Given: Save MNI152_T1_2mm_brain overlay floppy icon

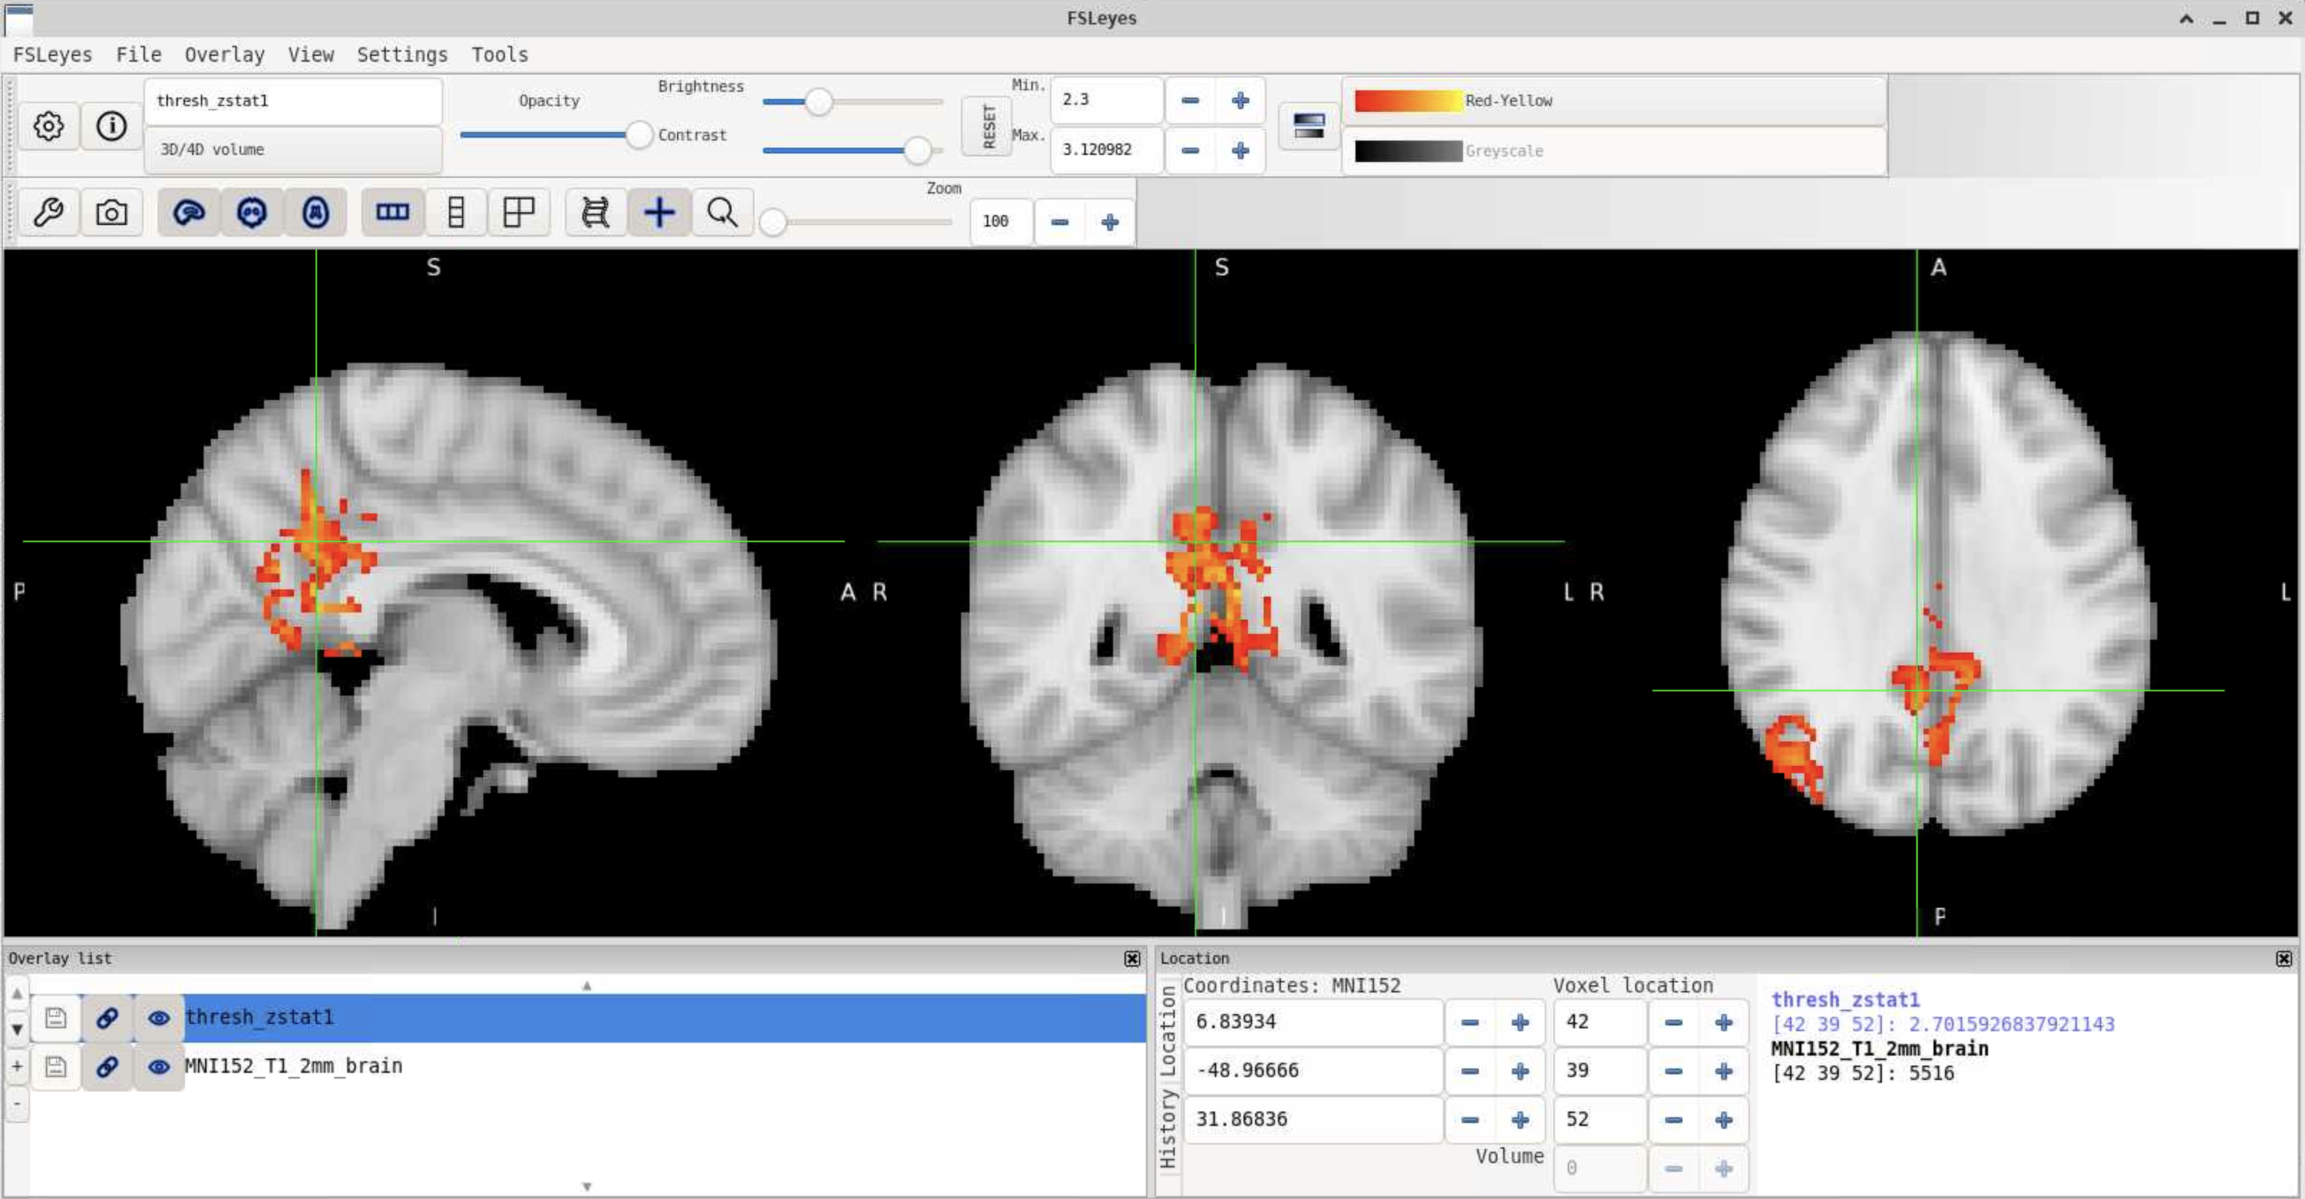Looking at the screenshot, I should click(x=55, y=1066).
